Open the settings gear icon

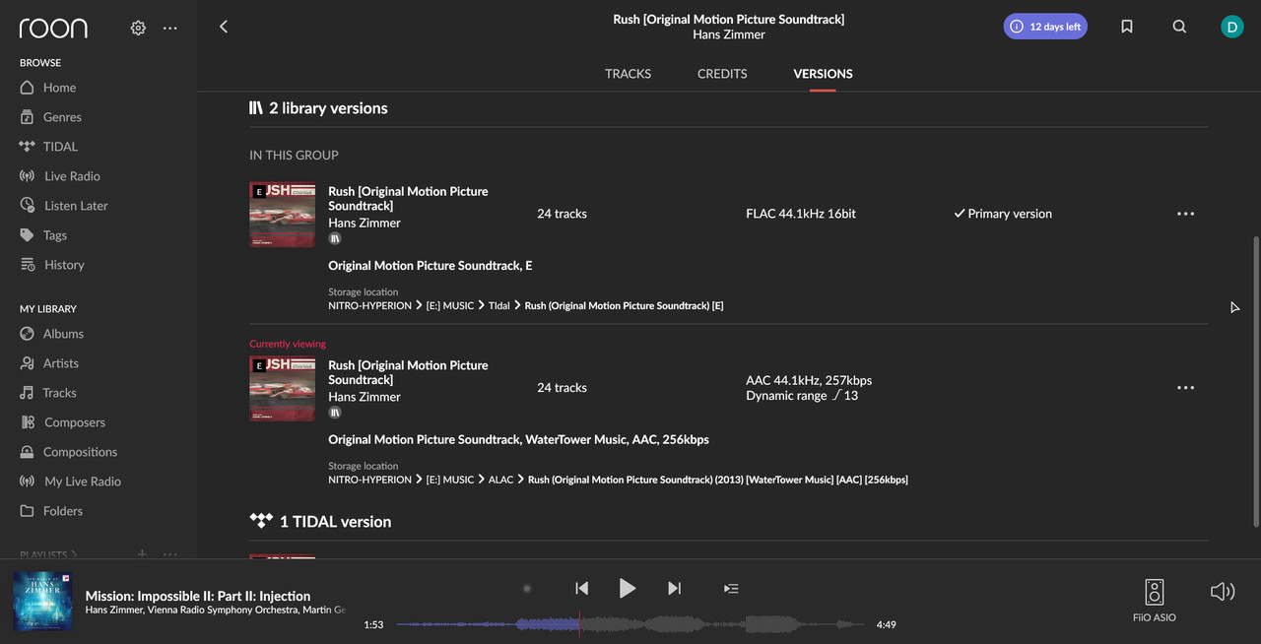pyautogui.click(x=138, y=28)
